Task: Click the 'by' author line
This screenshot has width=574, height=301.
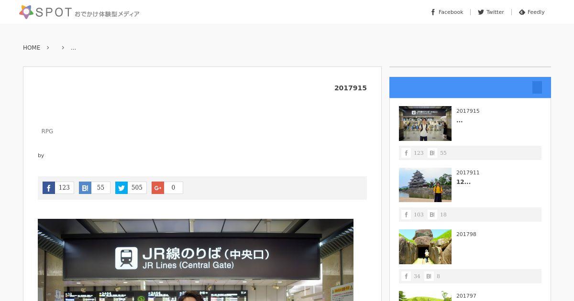Action: 41,155
